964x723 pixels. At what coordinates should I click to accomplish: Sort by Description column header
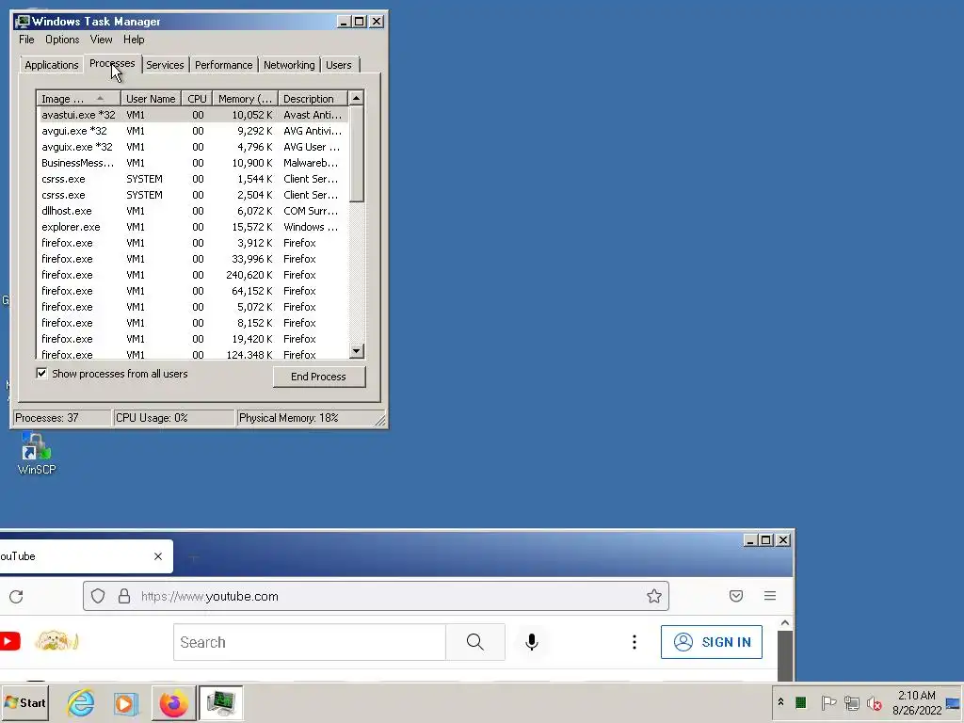click(313, 98)
